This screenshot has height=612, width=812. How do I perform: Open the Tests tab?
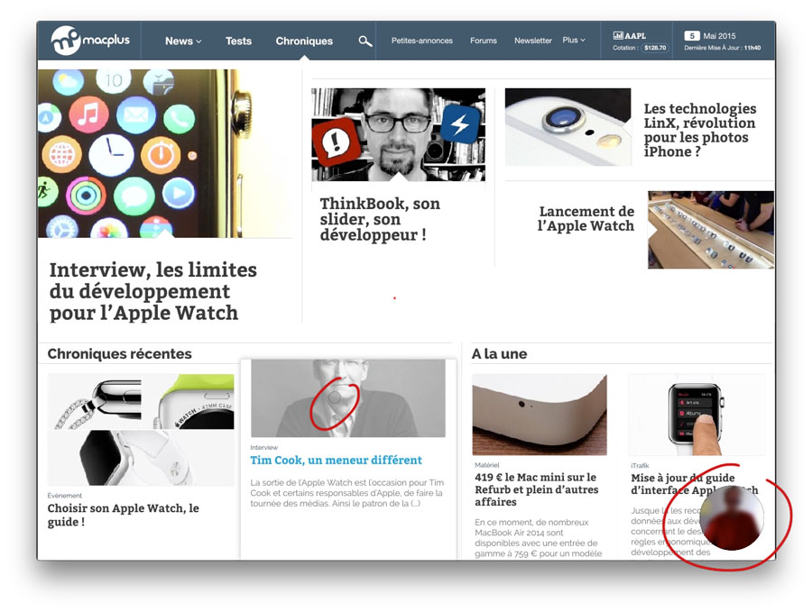click(x=238, y=41)
